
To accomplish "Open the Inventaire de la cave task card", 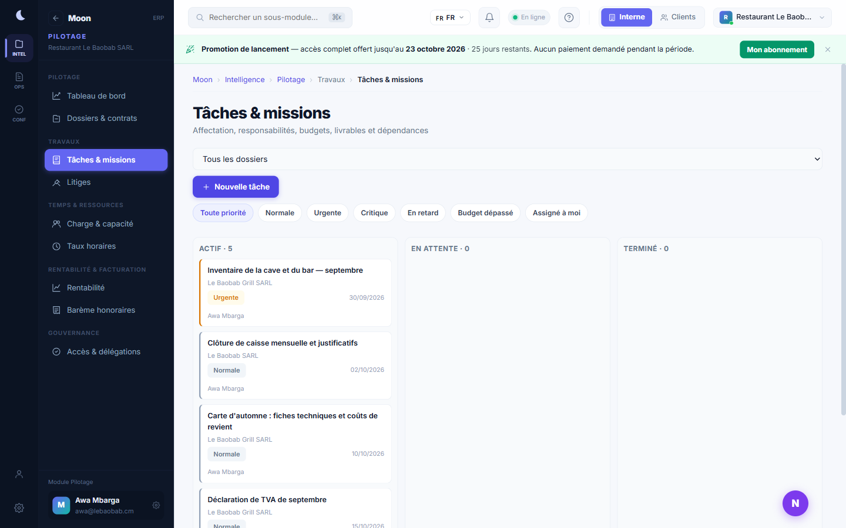I will click(x=296, y=293).
